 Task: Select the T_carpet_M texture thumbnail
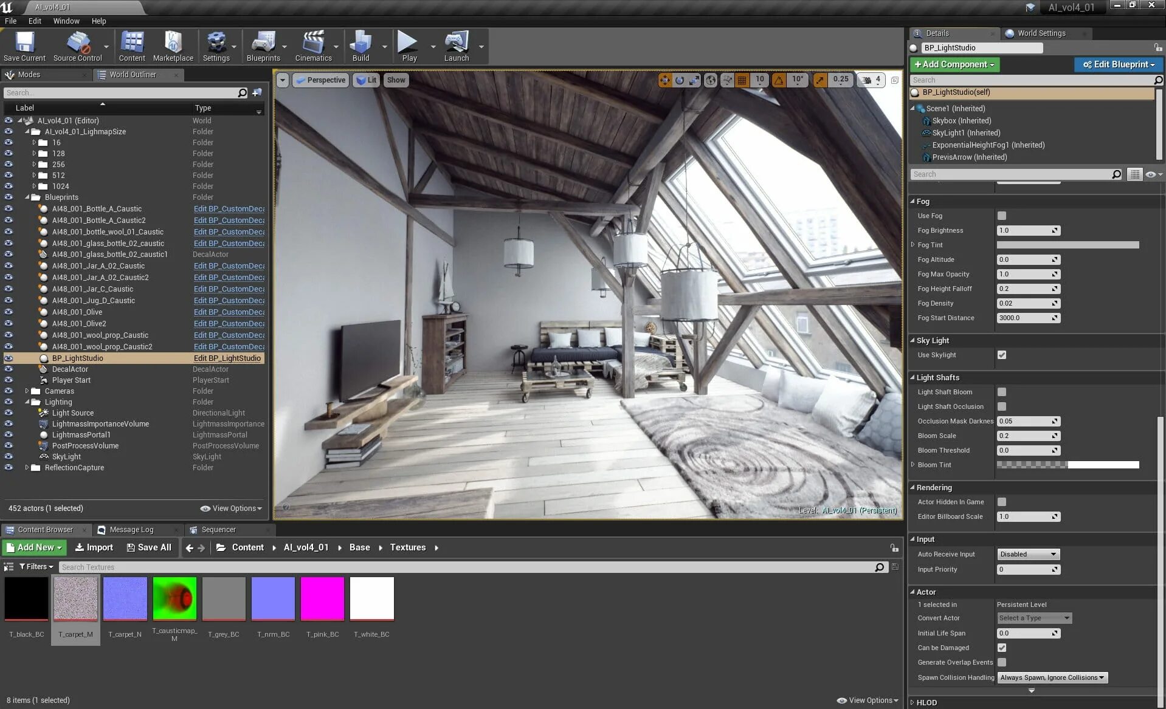pos(75,598)
